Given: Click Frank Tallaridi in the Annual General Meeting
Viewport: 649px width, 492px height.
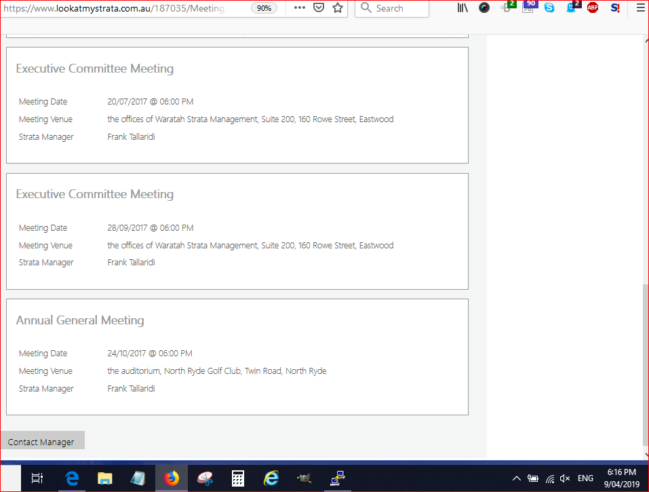Looking at the screenshot, I should (x=131, y=388).
